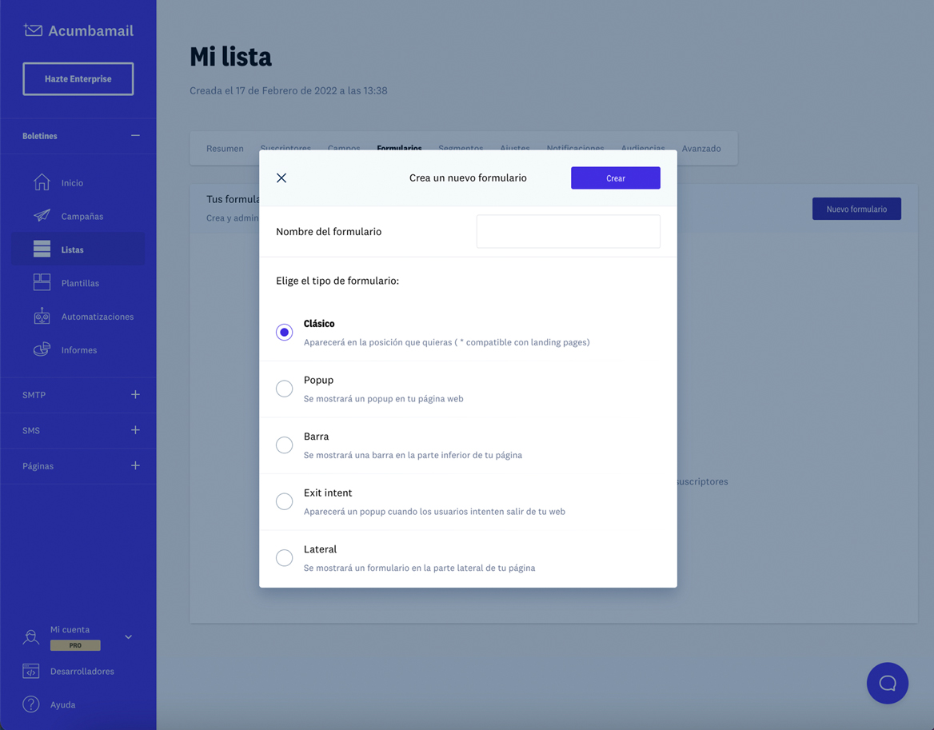The width and height of the screenshot is (934, 730).
Task: Click the Nombre del formulario field
Action: pyautogui.click(x=568, y=232)
